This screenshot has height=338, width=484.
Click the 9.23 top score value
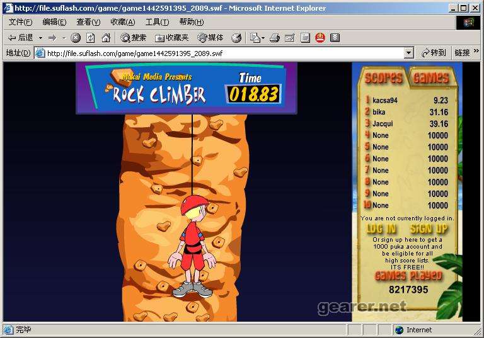(441, 100)
